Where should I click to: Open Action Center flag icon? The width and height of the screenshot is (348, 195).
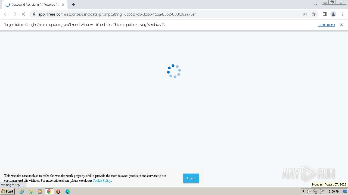click(322, 191)
